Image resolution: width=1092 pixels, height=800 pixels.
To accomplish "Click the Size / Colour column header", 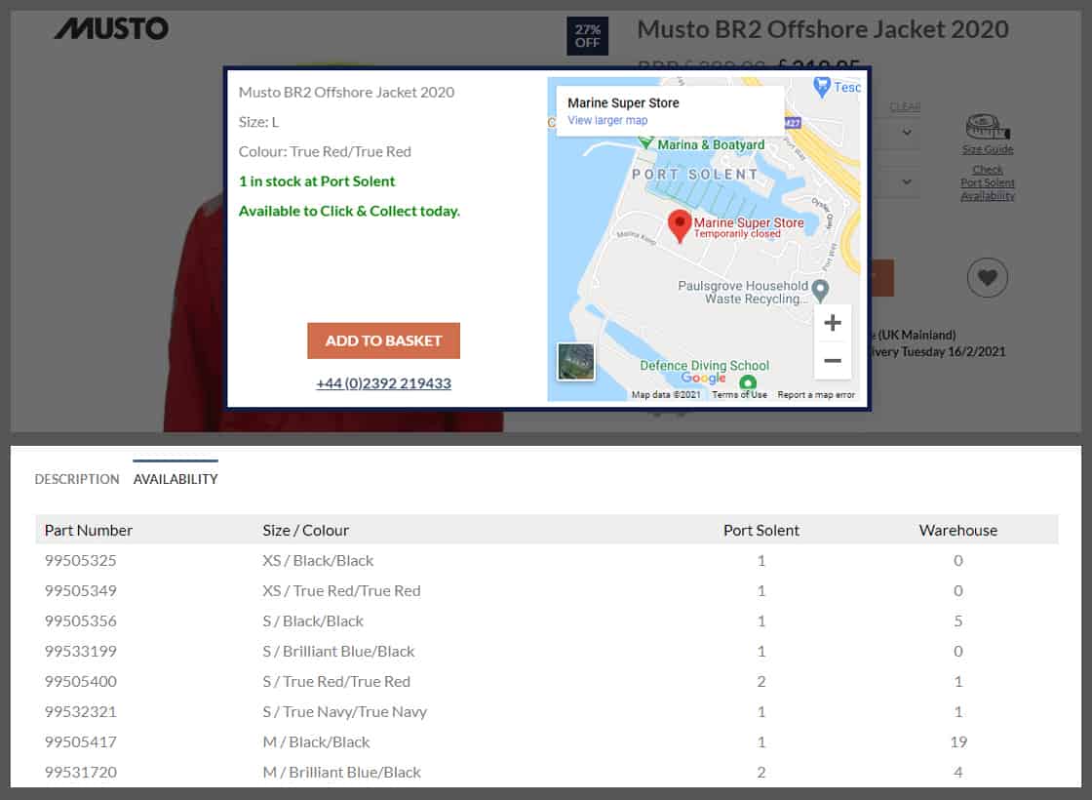I will pyautogui.click(x=306, y=531).
